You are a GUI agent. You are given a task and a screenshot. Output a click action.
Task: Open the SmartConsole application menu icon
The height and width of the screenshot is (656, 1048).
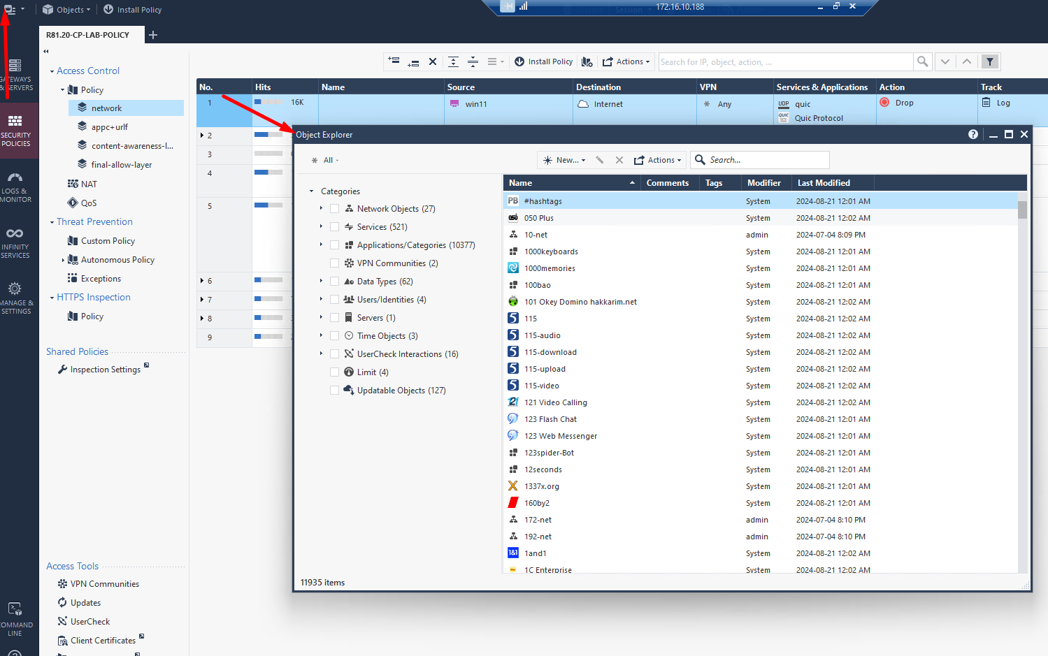click(10, 9)
